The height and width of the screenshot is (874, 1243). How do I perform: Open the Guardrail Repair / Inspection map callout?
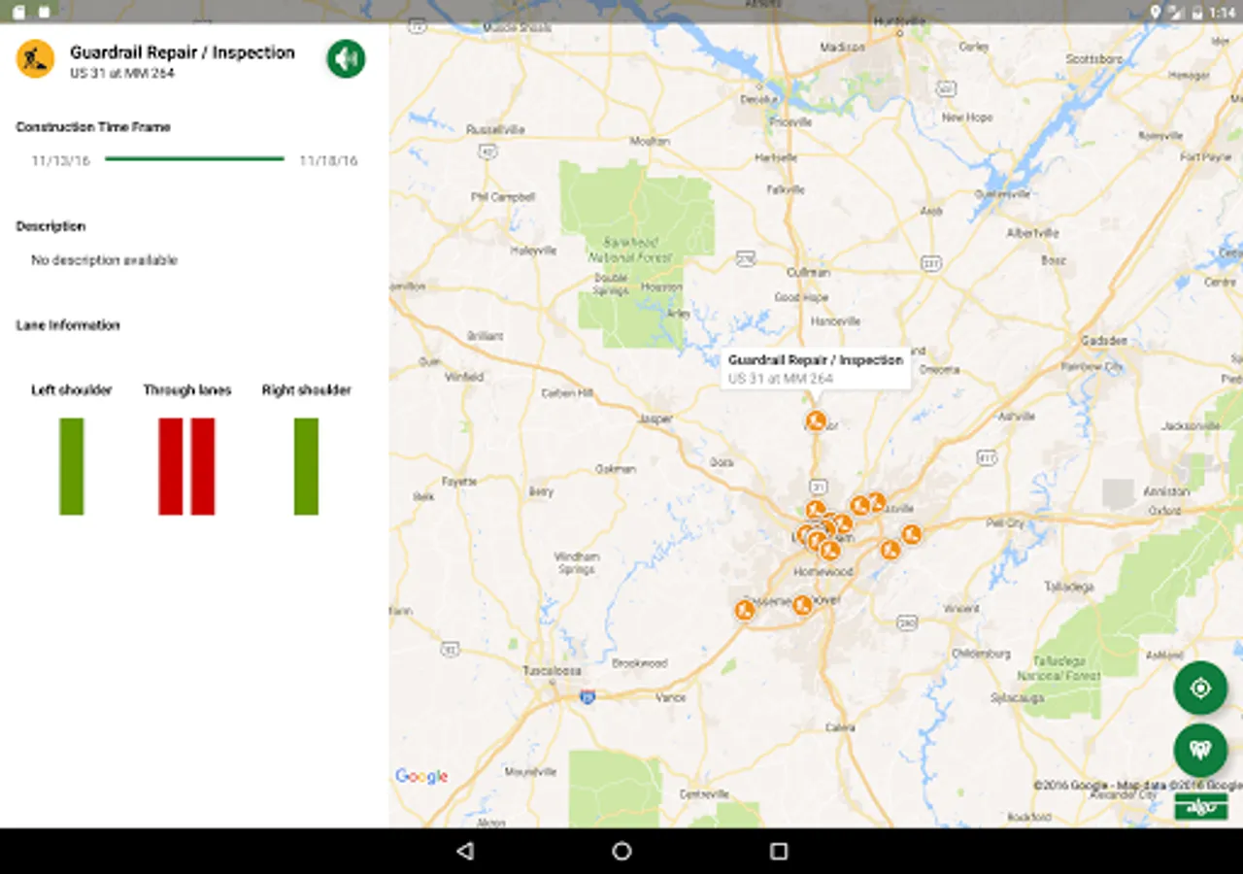tap(816, 368)
